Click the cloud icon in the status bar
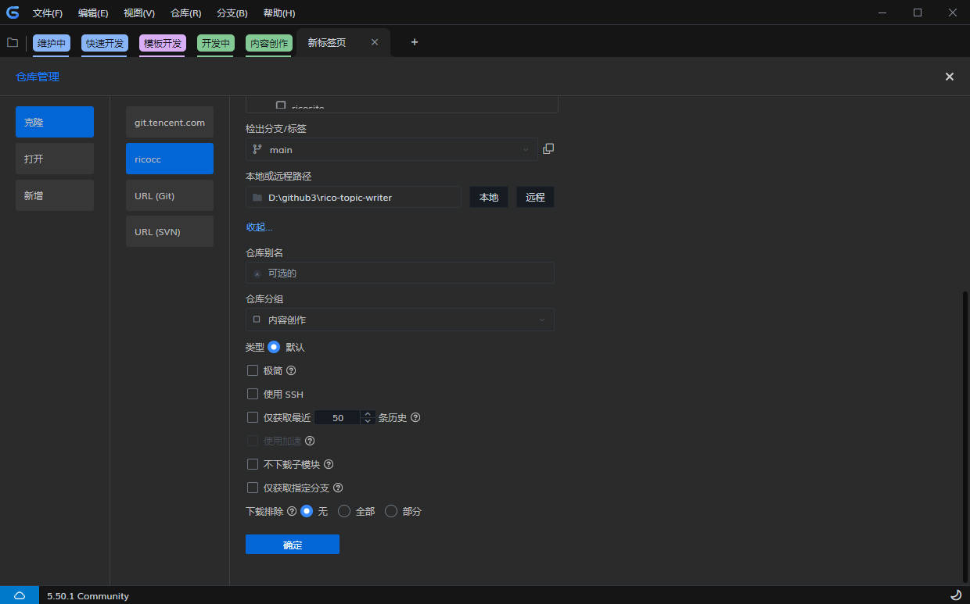This screenshot has height=604, width=970. [x=20, y=595]
